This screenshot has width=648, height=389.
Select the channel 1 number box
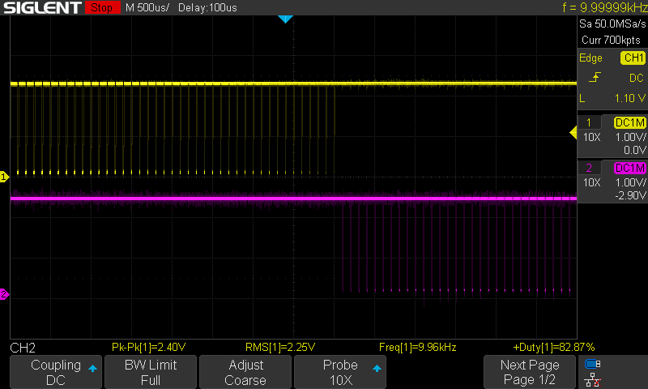tap(589, 122)
